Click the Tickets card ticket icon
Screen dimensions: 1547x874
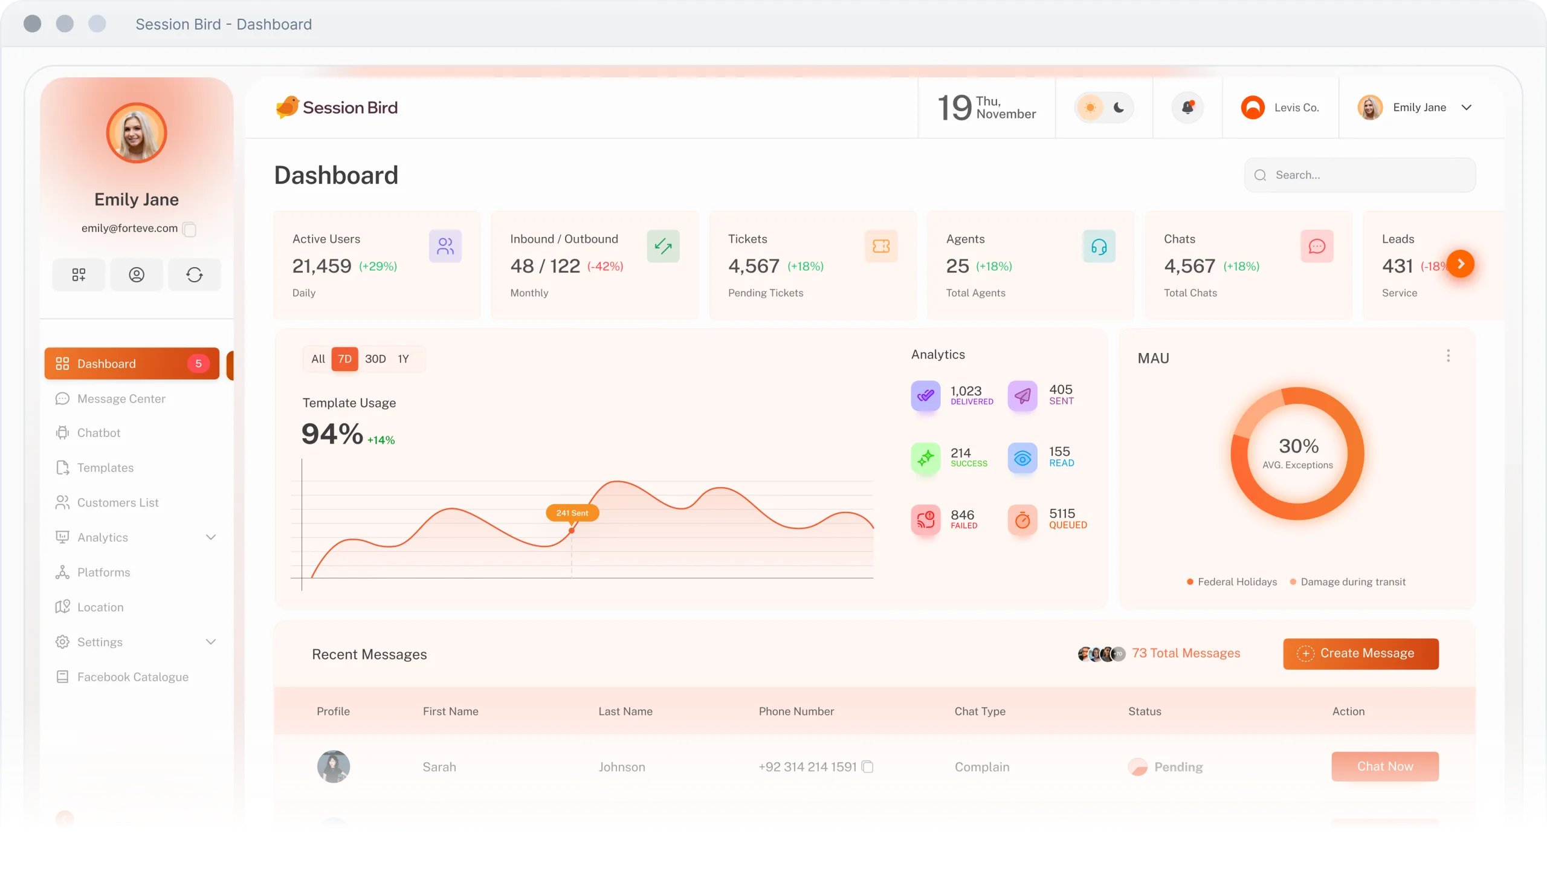pyautogui.click(x=880, y=246)
